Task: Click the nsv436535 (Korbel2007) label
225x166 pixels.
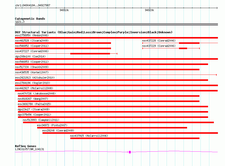Action: tap(32, 72)
